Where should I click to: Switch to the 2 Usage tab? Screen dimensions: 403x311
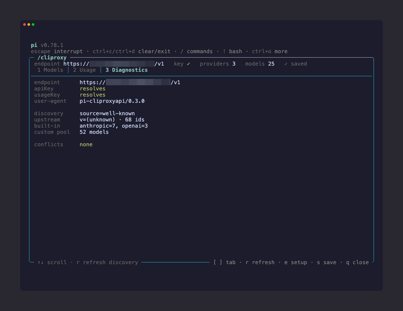pyautogui.click(x=84, y=70)
